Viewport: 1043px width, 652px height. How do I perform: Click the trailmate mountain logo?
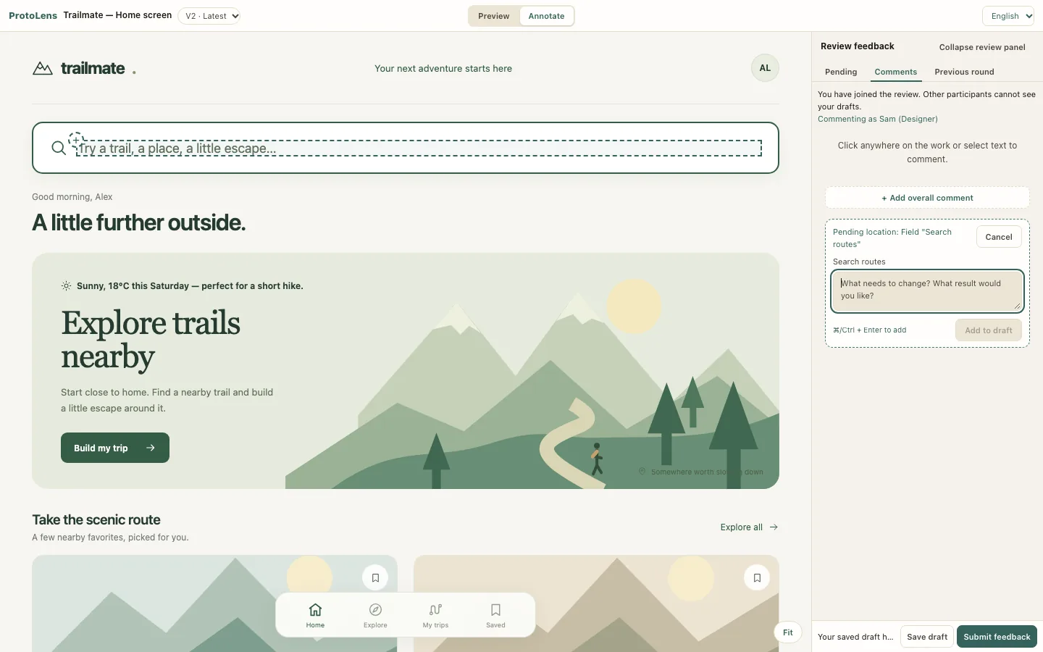pyautogui.click(x=43, y=68)
